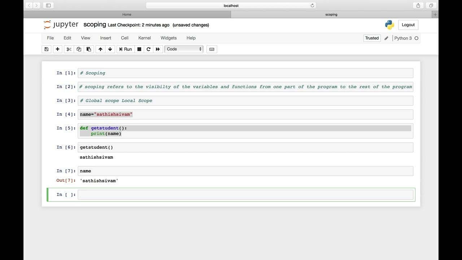
Task: Rename notebook by clicking scoping title
Action: click(95, 25)
